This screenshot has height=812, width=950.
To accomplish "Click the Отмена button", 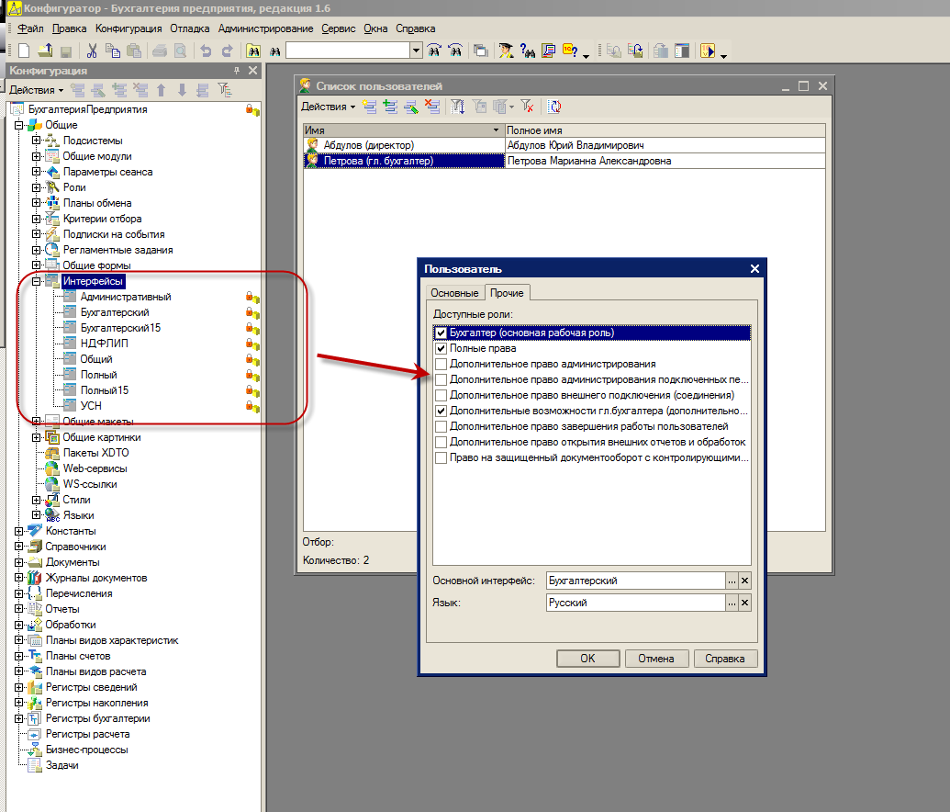I will click(656, 659).
